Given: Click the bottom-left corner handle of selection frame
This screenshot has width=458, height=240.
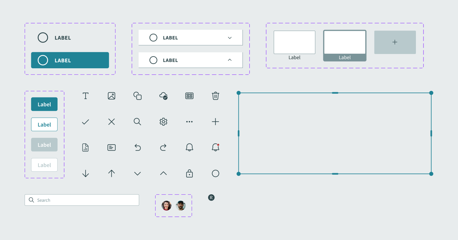Looking at the screenshot, I should coord(239,174).
